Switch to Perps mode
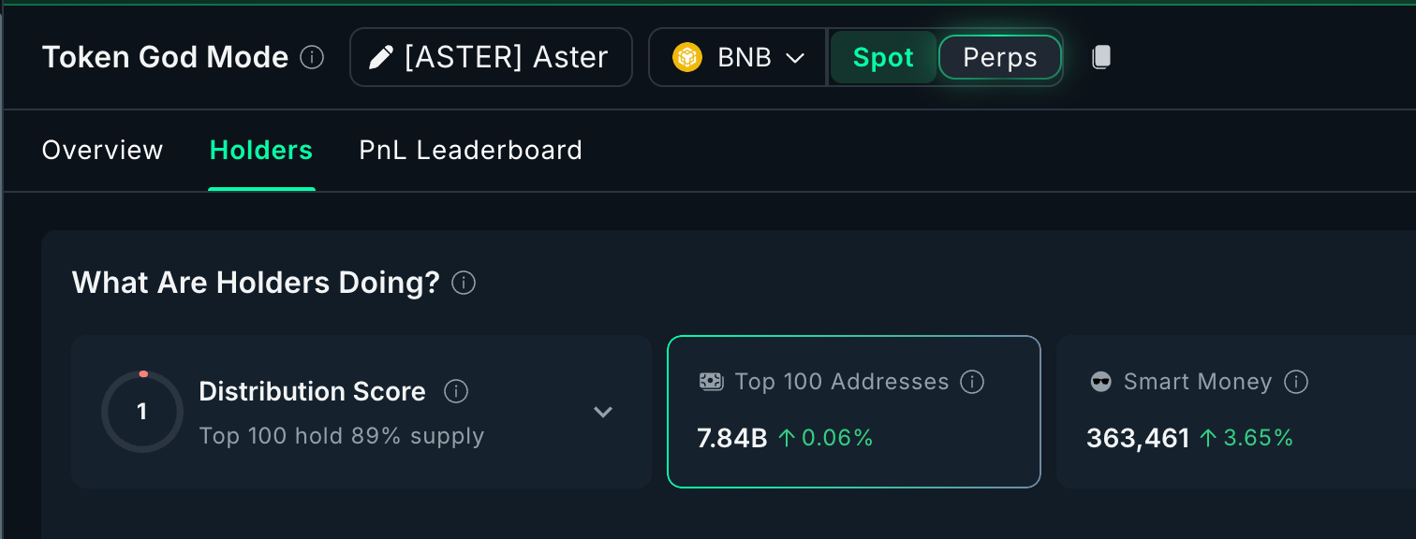The height and width of the screenshot is (539, 1416). pyautogui.click(x=999, y=57)
